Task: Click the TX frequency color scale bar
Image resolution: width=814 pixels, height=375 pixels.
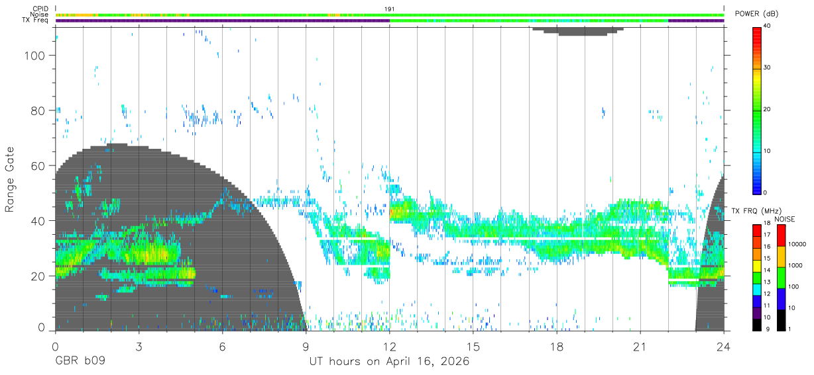Action: 756,276
